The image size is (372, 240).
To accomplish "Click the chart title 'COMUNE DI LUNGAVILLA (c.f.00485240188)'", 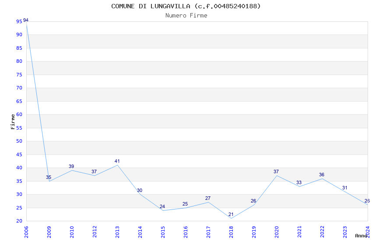I will coord(186,6).
